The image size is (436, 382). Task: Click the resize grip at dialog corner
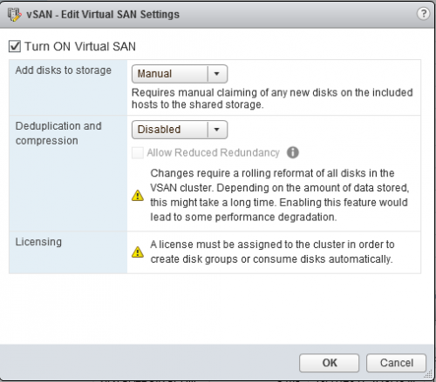click(x=428, y=374)
